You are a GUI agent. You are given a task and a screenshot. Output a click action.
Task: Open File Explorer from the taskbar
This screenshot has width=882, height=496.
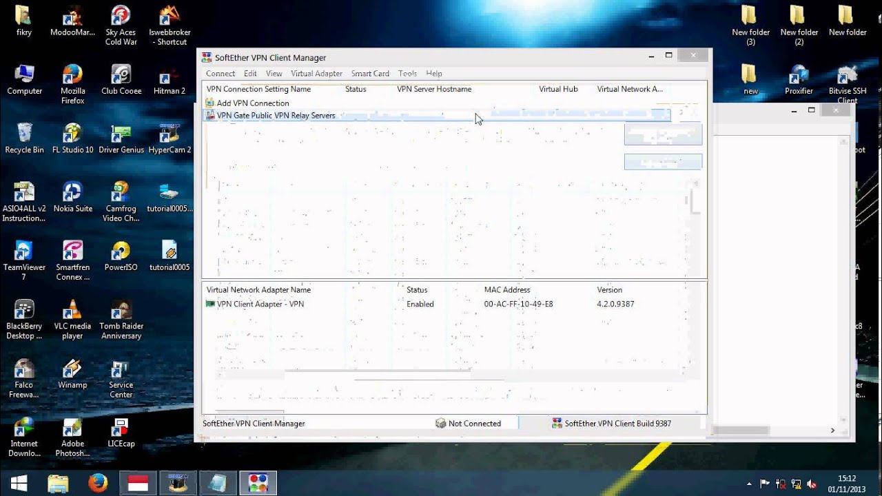(59, 484)
